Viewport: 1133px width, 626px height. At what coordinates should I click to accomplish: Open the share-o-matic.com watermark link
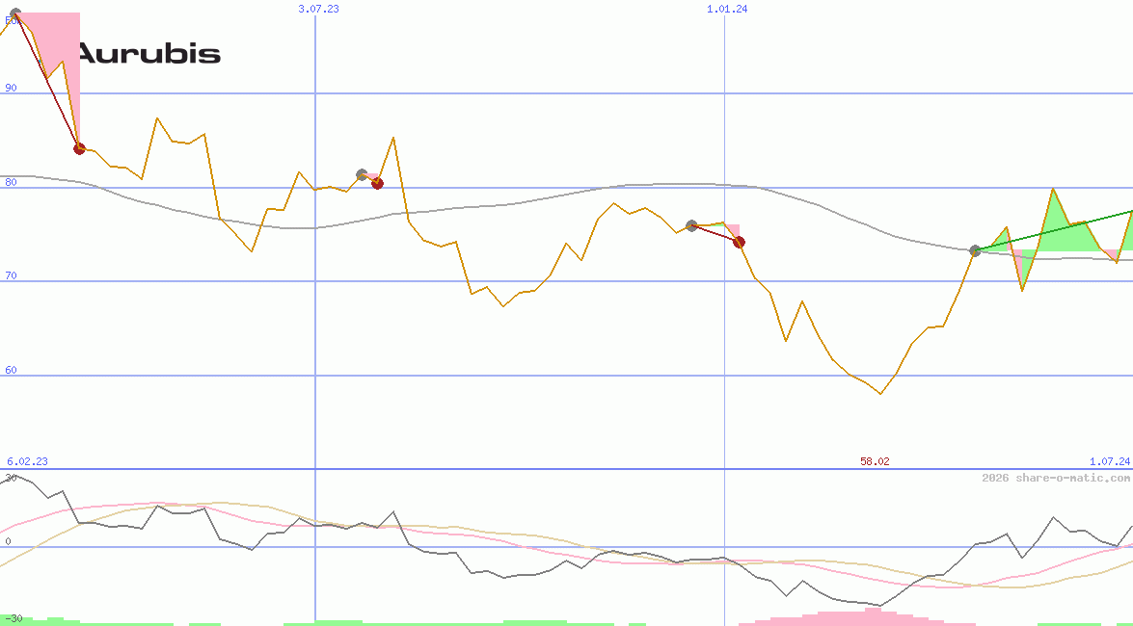pos(1056,478)
